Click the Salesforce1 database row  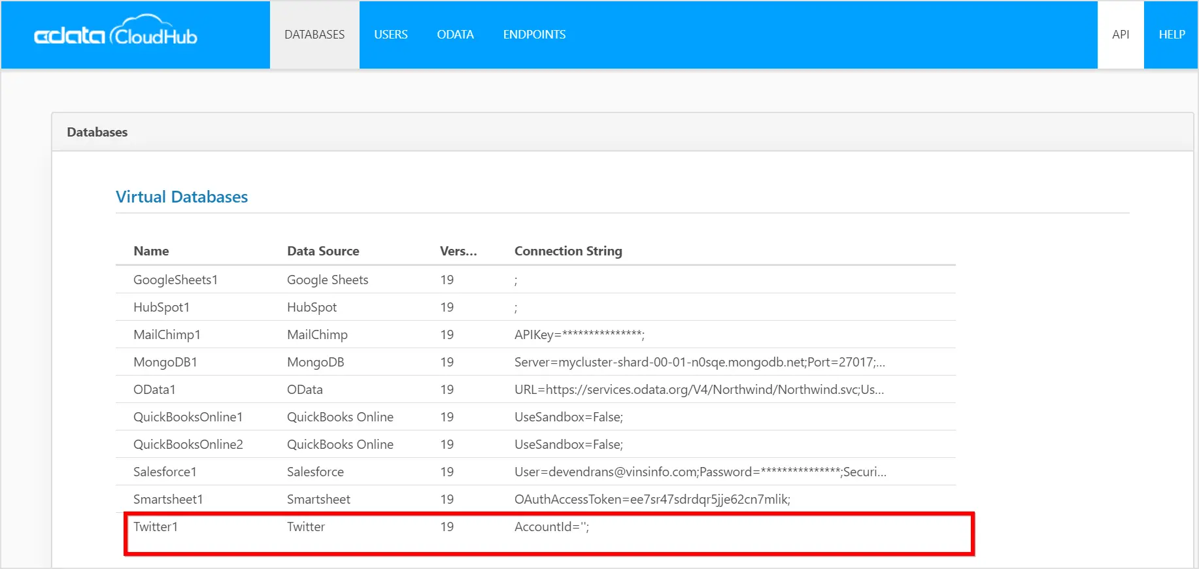165,472
